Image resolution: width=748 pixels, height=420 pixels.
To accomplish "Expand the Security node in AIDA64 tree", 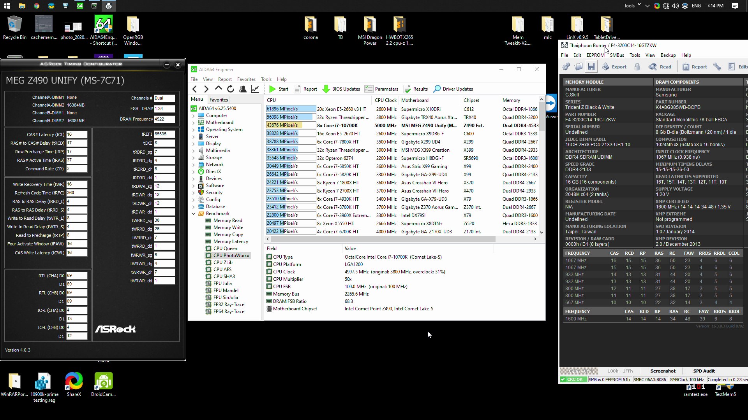I will point(193,193).
